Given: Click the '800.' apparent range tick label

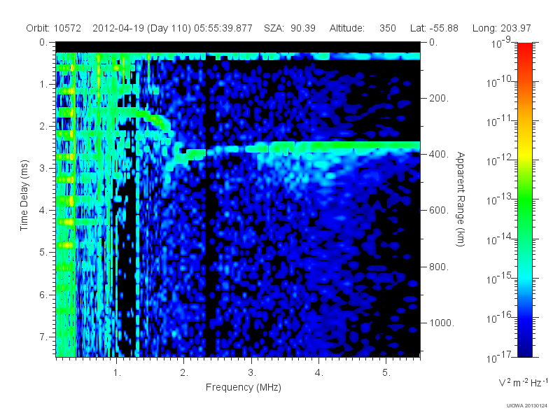Looking at the screenshot, I should (x=439, y=267).
